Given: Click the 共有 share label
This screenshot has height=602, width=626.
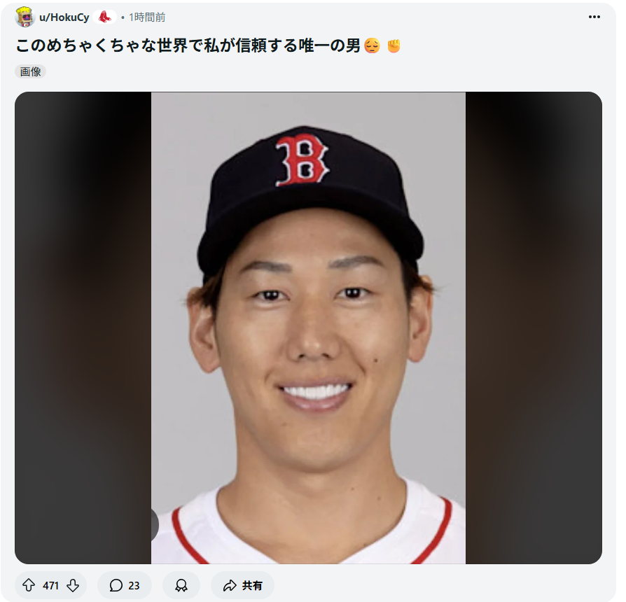Looking at the screenshot, I should (x=252, y=586).
